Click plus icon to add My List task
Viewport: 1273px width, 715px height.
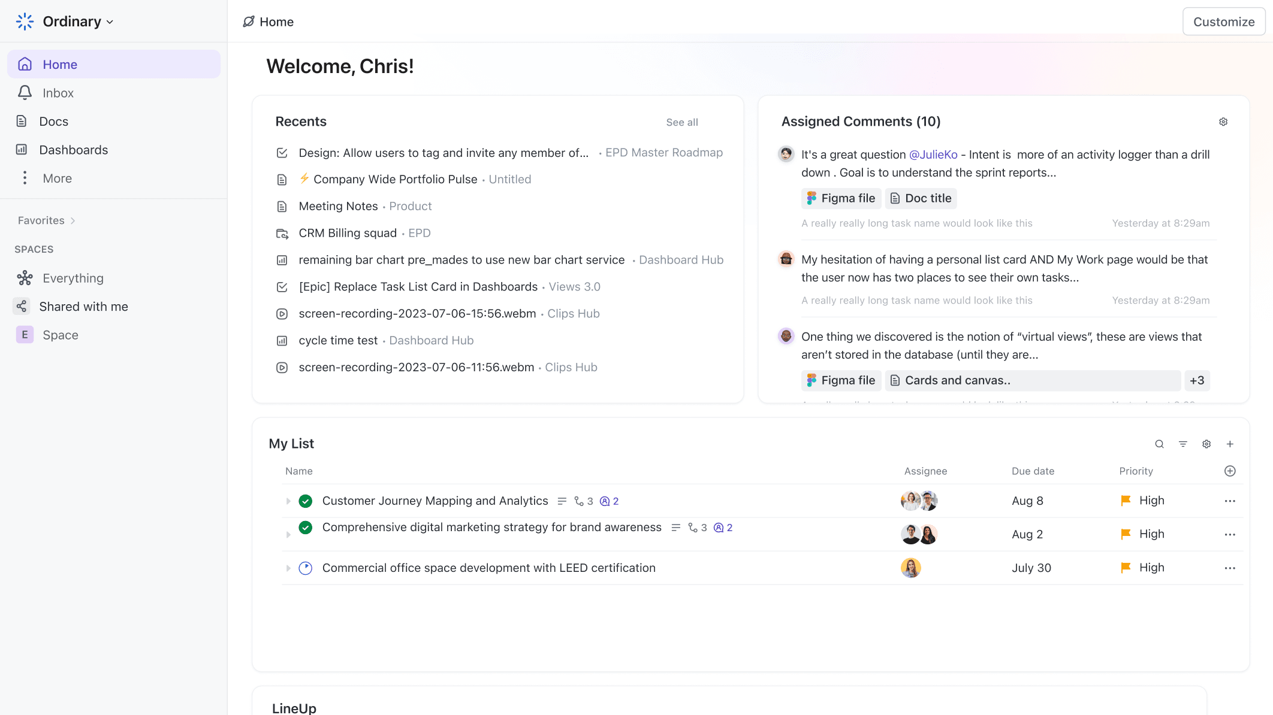(1230, 444)
